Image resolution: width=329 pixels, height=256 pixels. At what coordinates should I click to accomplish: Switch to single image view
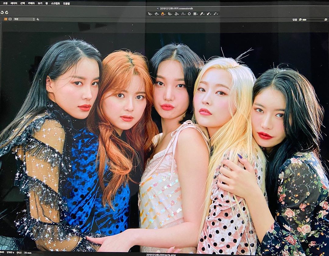(10, 19)
